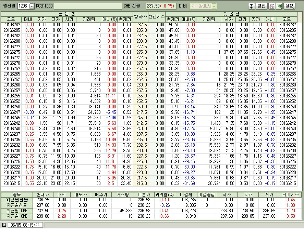This screenshot has width=304, height=229.
Task: Click the 베이시스 column header
Action: (290, 194)
